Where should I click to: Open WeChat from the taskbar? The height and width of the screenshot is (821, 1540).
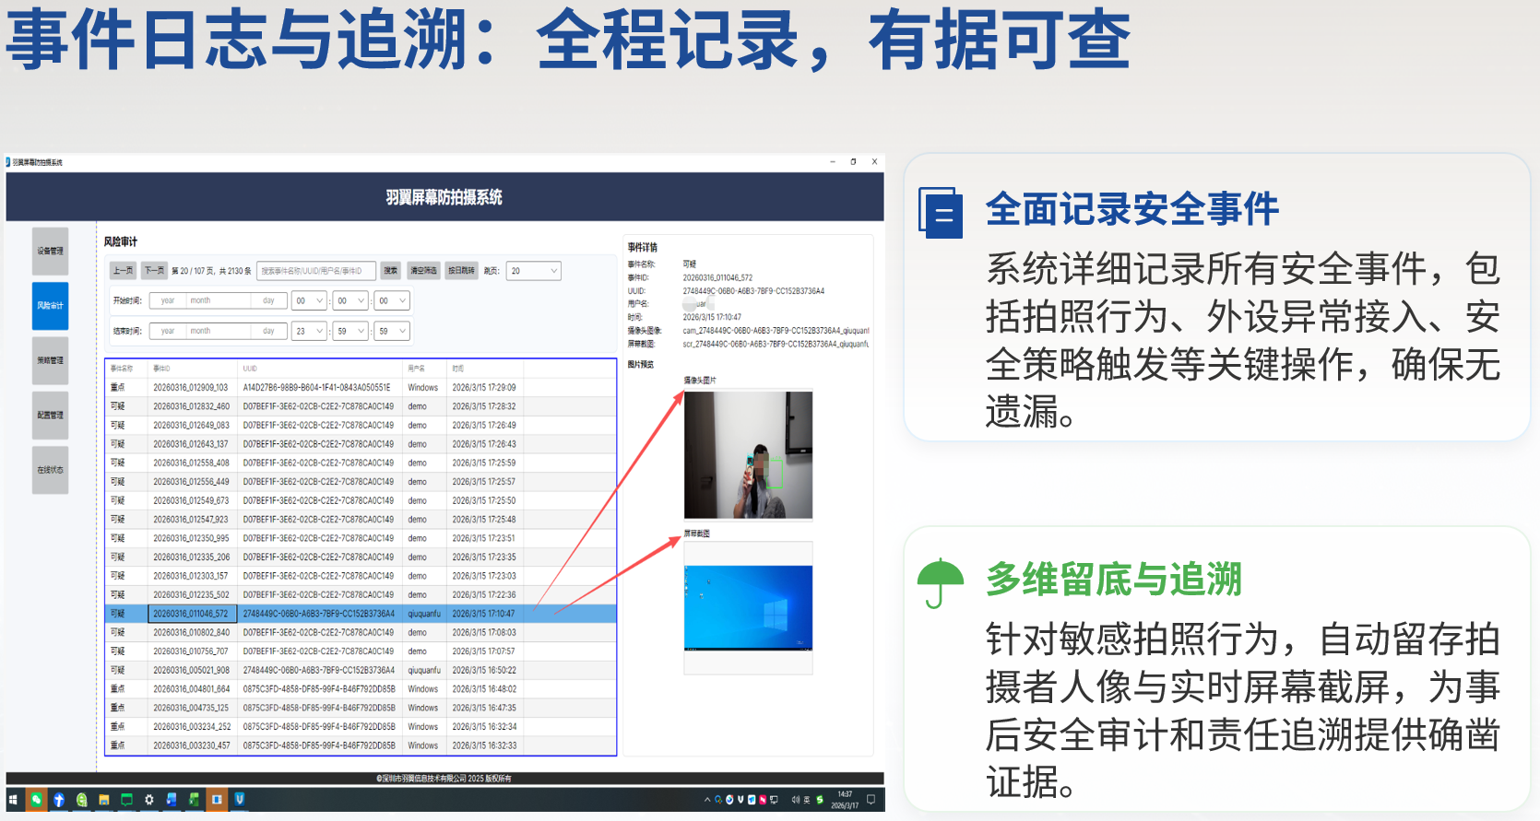click(x=36, y=800)
